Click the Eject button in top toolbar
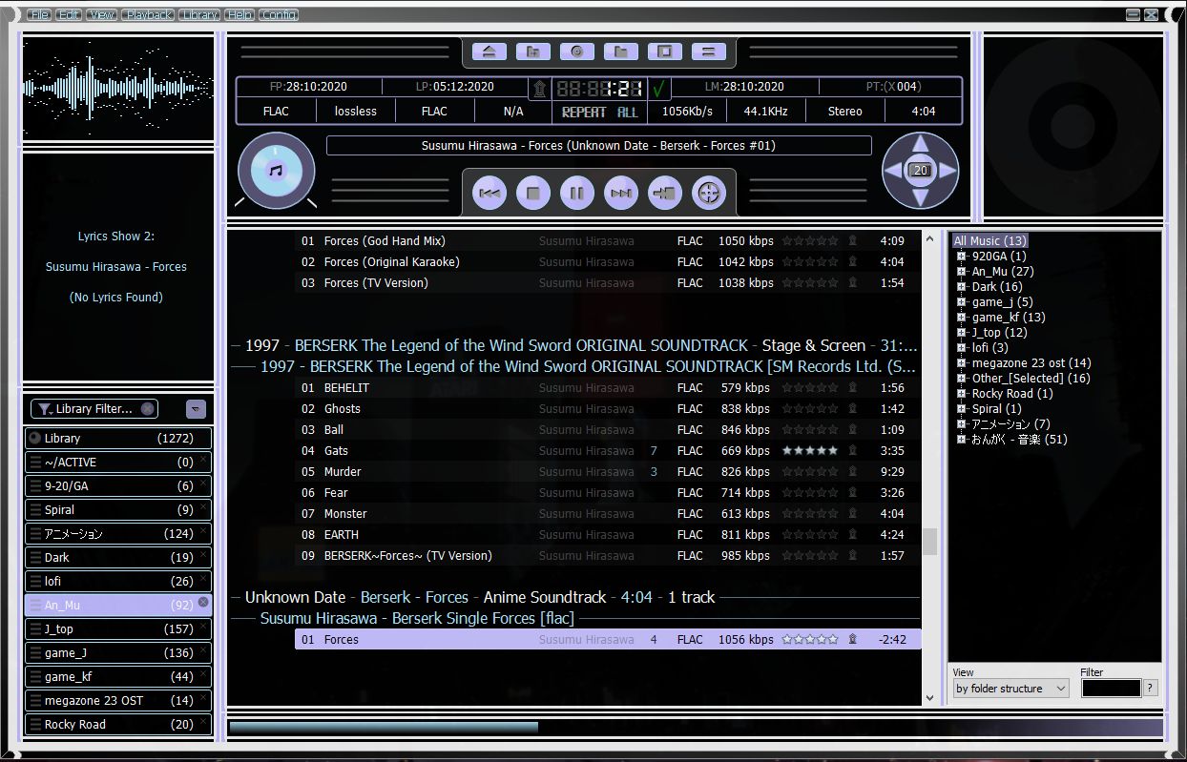 pos(489,51)
